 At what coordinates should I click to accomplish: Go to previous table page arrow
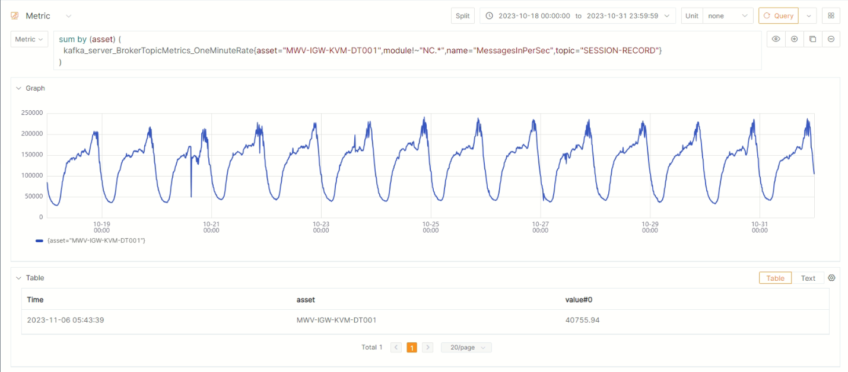coord(396,348)
